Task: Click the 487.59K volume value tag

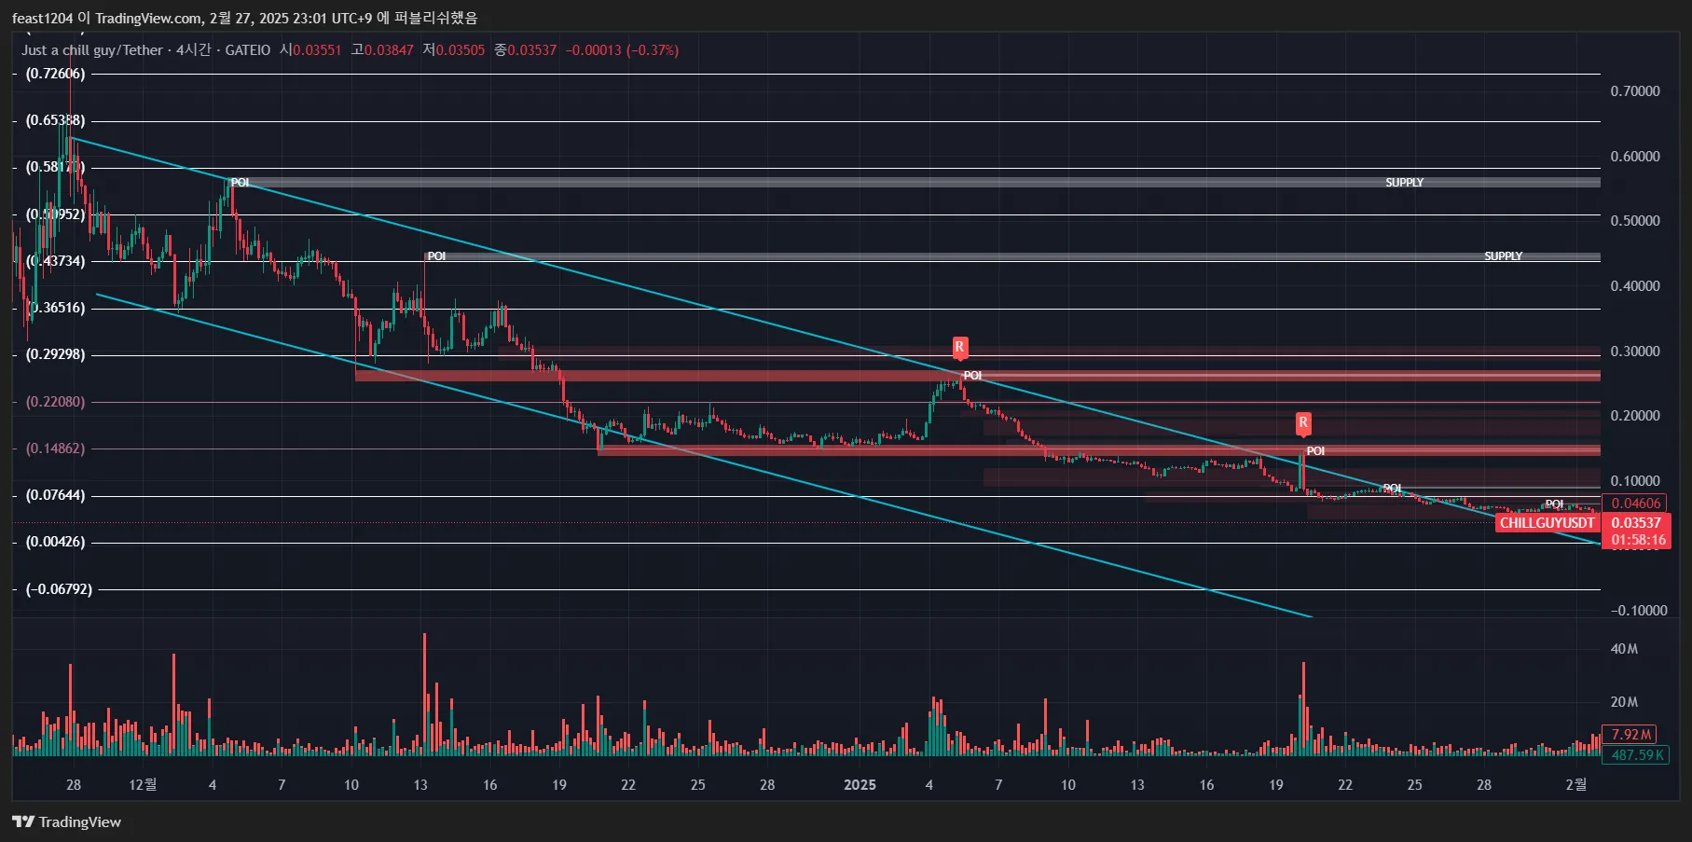Action: coord(1637,755)
